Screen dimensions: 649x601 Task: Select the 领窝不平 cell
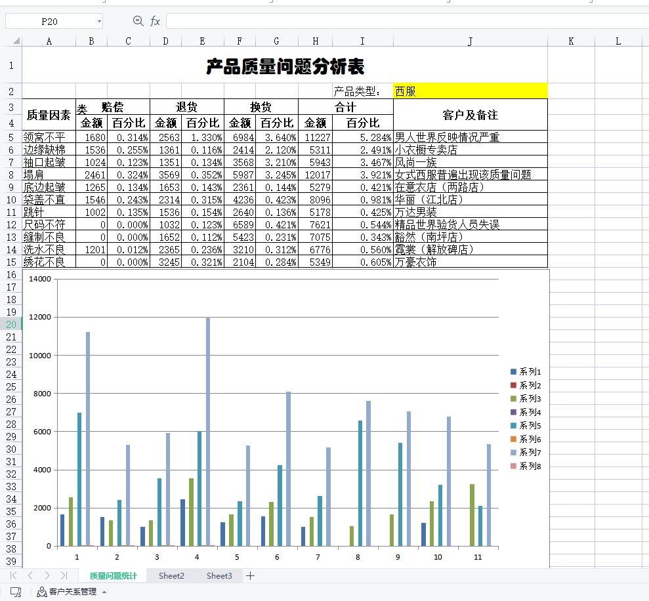[x=49, y=137]
